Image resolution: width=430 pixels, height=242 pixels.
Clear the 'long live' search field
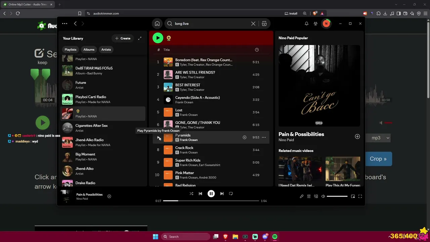[x=253, y=24]
